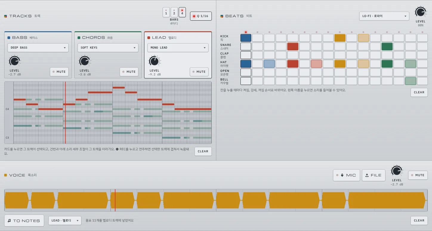
Task: Select 2 bars length
Action: [x=174, y=12]
